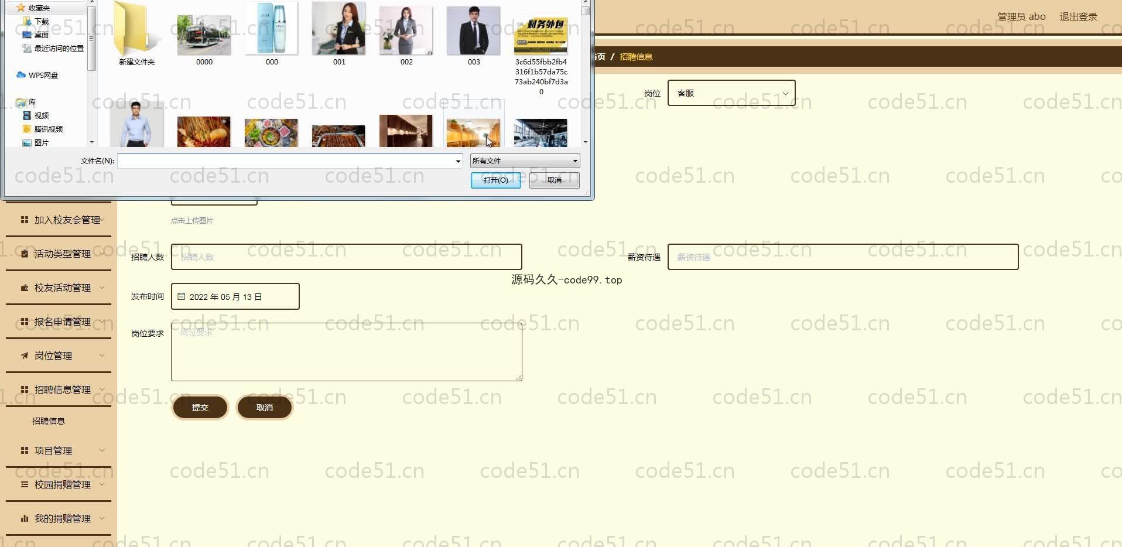Click the 校园捐赠管理 list icon

tap(25, 484)
